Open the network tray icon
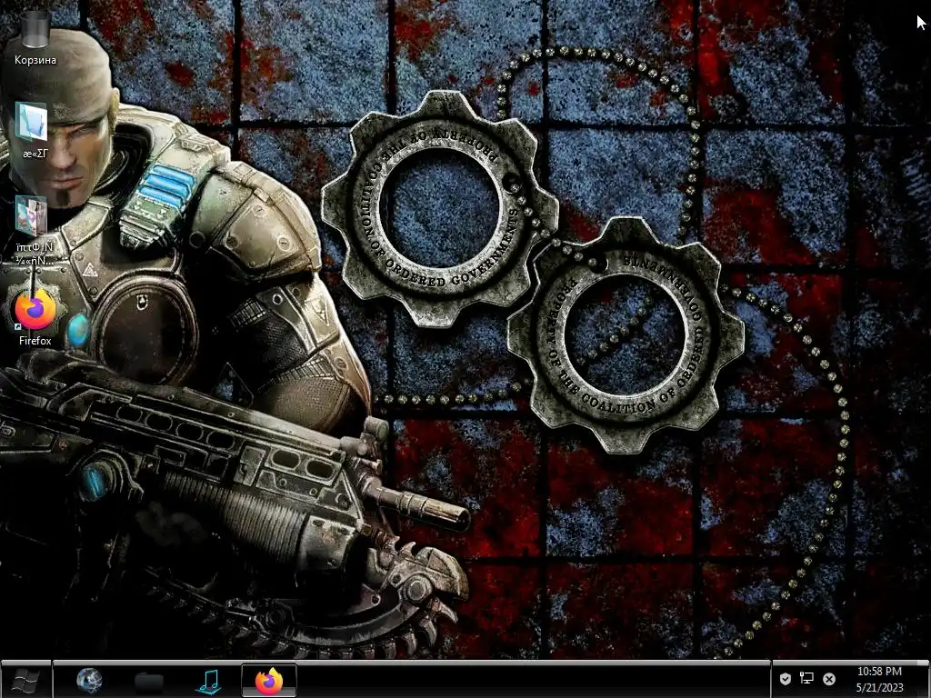Viewport: 931px width, 698px height. coord(807,678)
